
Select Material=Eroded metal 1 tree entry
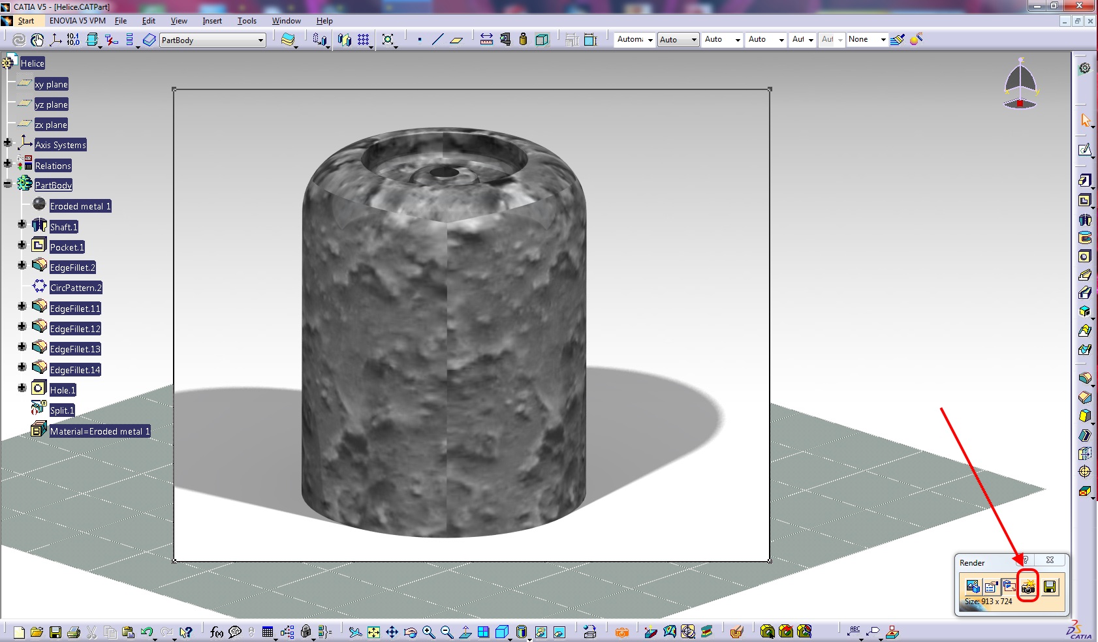[100, 431]
